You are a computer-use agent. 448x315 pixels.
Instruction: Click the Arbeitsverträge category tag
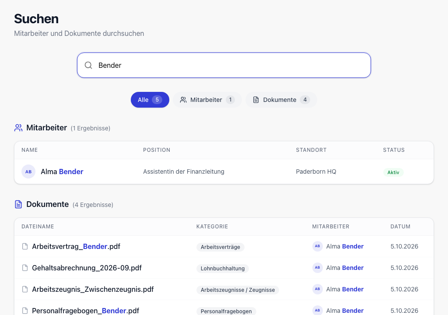click(220, 247)
